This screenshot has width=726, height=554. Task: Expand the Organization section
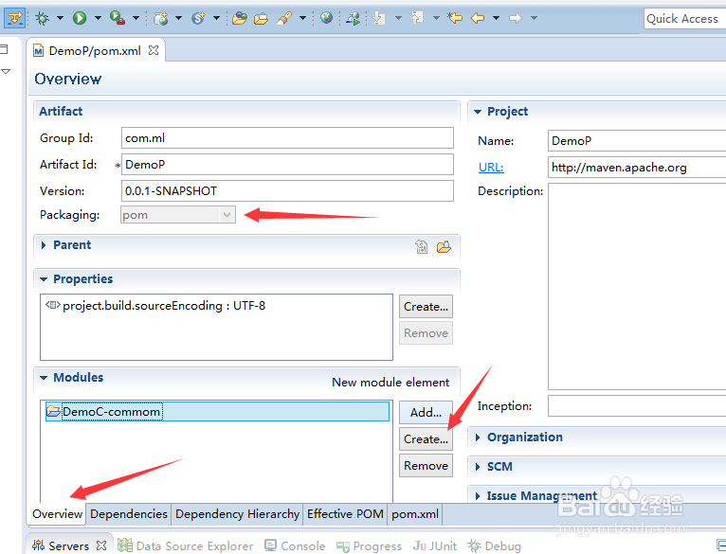click(x=478, y=438)
